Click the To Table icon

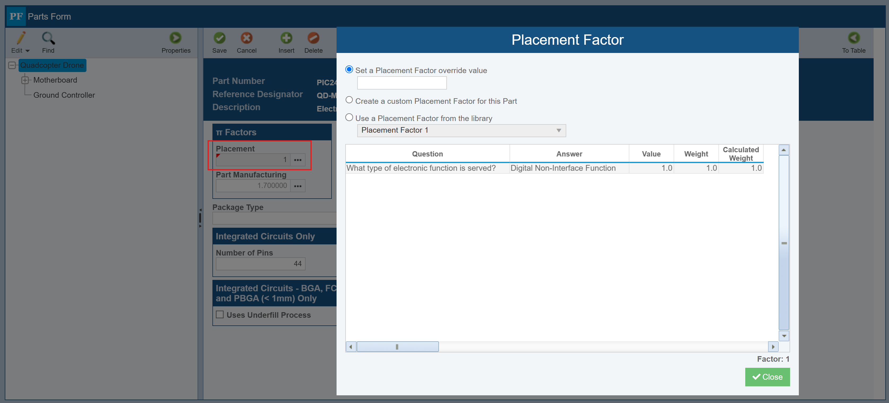853,38
